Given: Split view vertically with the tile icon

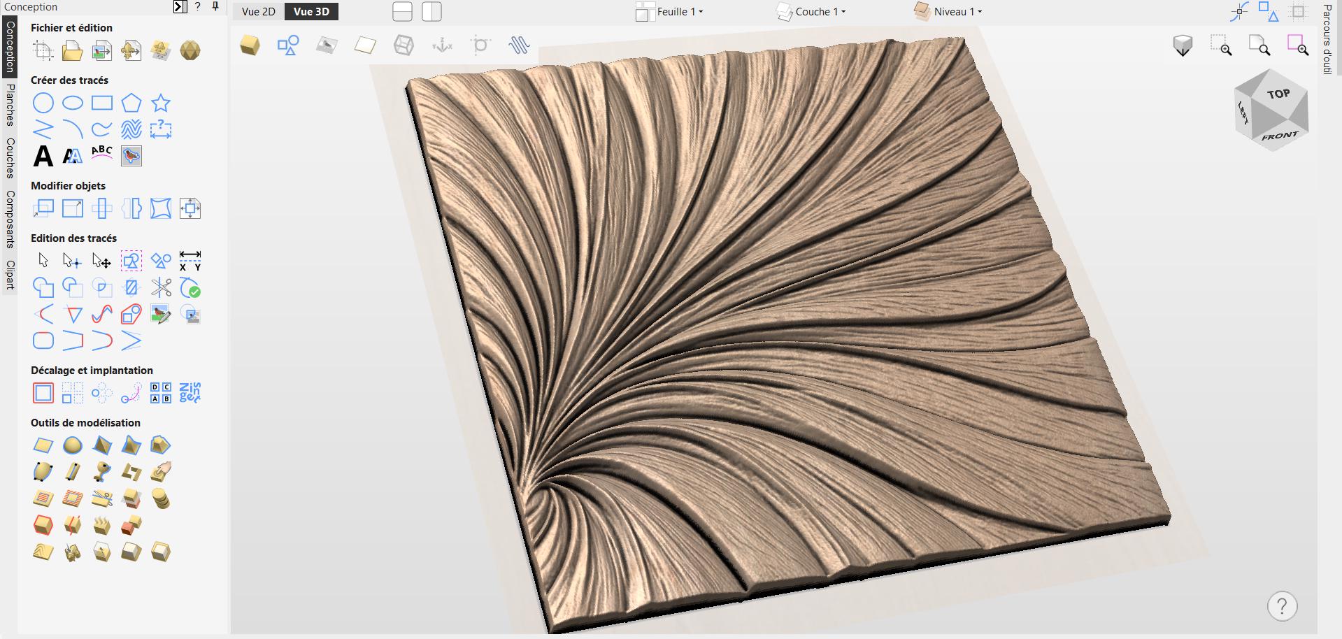Looking at the screenshot, I should (431, 12).
